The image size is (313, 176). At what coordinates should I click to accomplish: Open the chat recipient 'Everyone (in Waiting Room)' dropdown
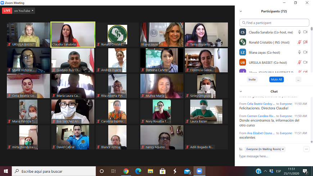click(x=265, y=149)
